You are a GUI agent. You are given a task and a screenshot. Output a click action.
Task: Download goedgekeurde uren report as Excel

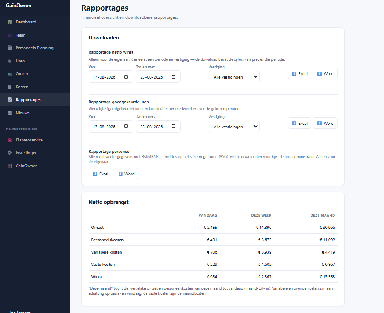click(x=299, y=123)
